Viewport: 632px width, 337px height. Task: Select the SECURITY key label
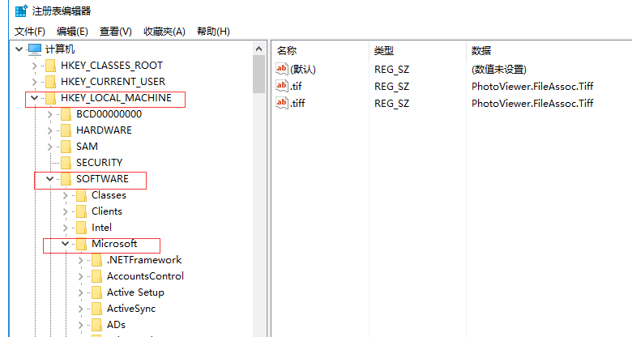point(99,163)
